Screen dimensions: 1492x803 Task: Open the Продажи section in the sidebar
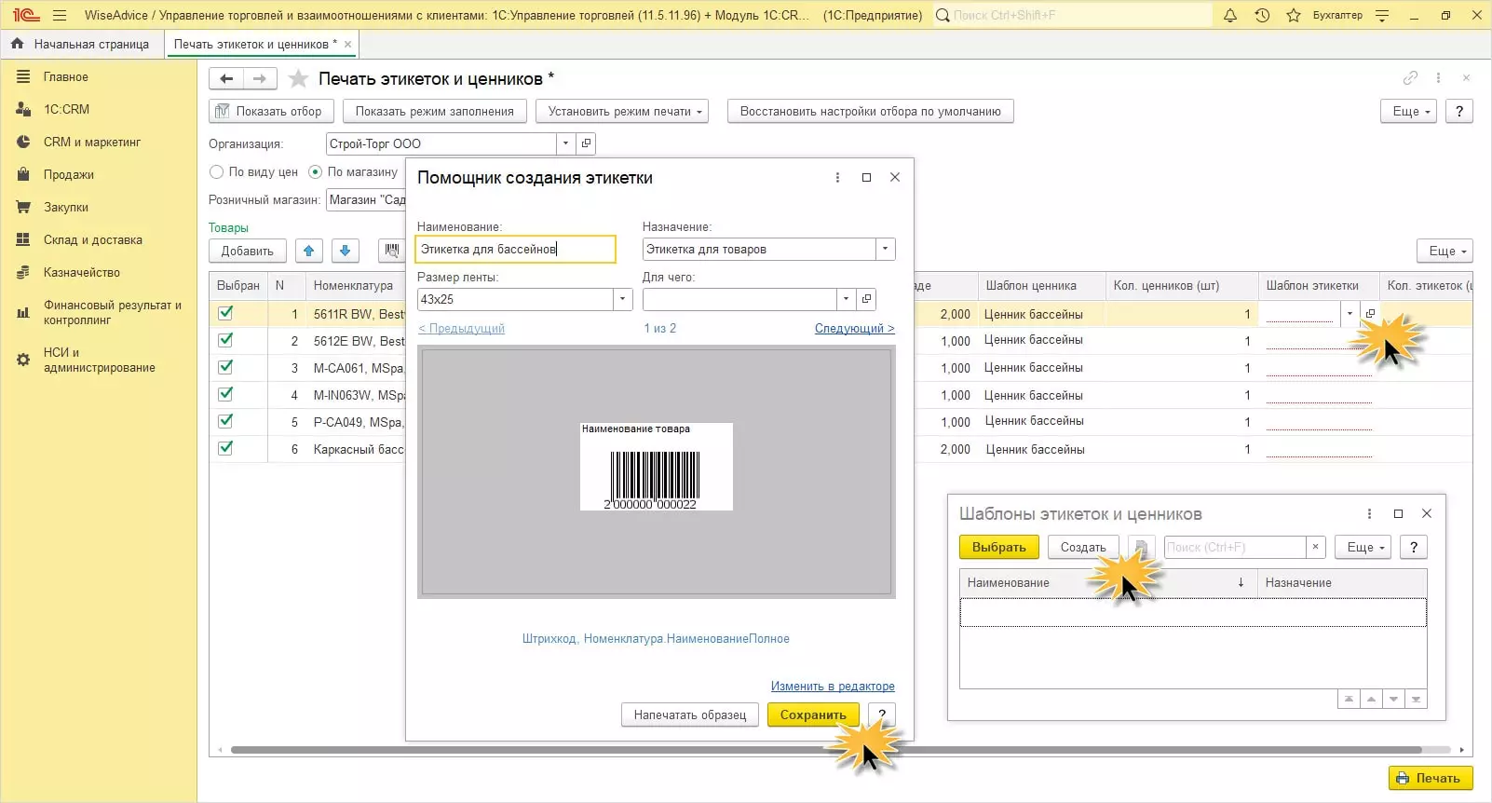68,175
